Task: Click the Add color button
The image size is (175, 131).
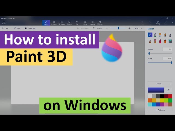Action: pos(160,110)
